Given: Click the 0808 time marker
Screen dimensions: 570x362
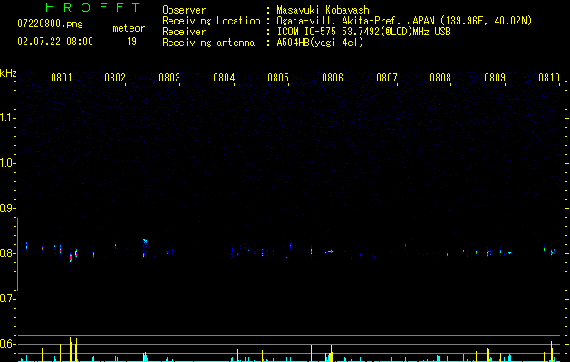Looking at the screenshot, I should point(440,78).
